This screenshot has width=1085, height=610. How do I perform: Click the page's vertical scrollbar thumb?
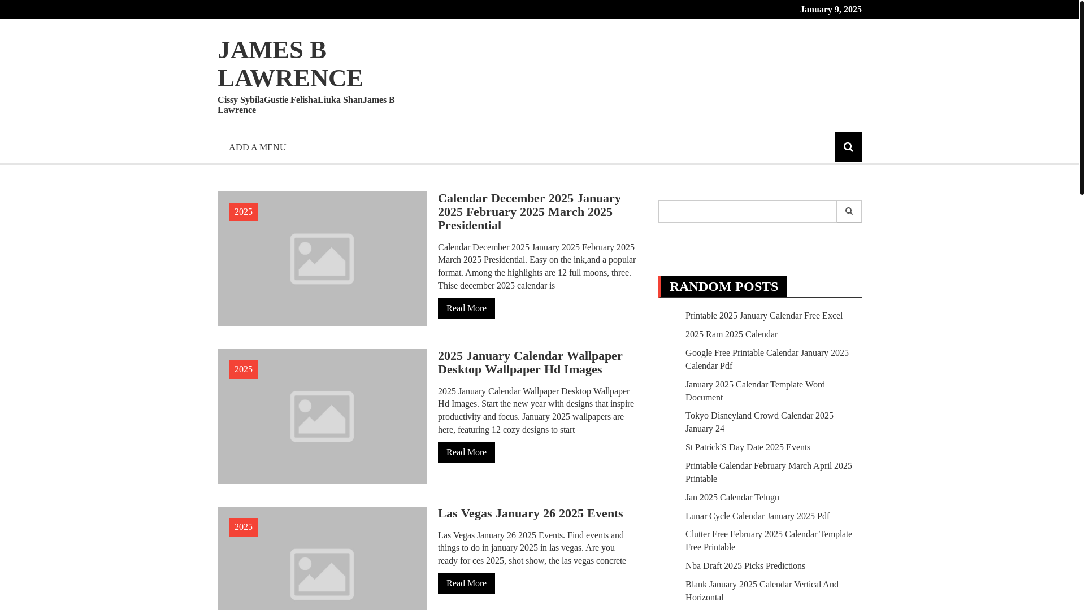(x=1082, y=97)
